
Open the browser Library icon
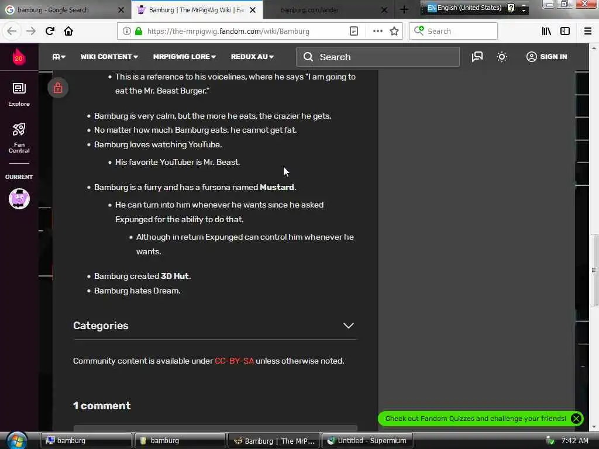coord(546,32)
